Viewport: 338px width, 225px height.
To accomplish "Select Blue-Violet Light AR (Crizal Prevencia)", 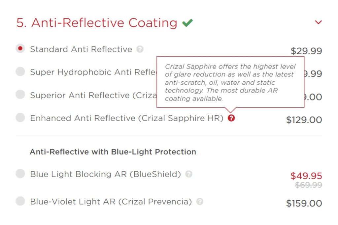I will [x=20, y=201].
